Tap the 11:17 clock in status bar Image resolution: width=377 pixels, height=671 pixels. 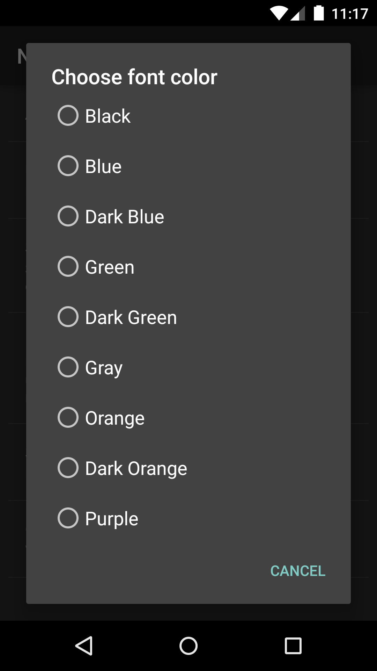[350, 14]
